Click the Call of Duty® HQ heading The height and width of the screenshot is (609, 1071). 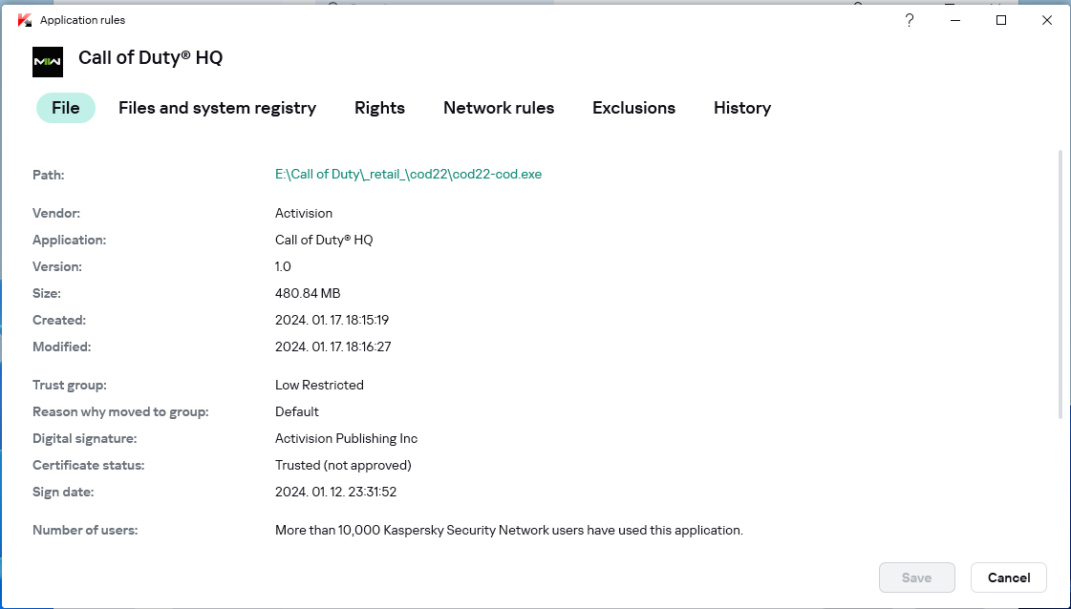(150, 57)
